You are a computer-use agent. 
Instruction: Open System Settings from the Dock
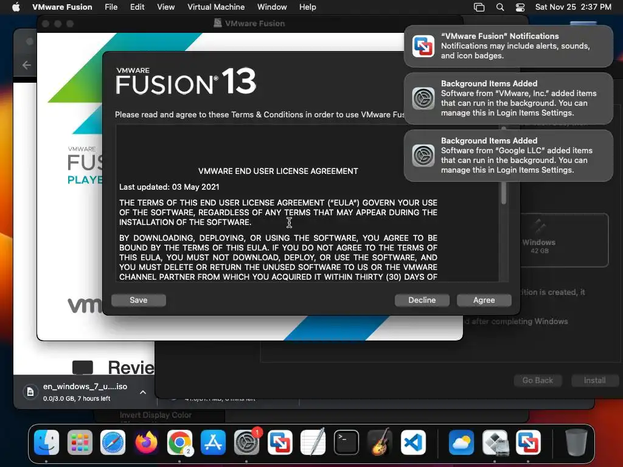point(246,442)
